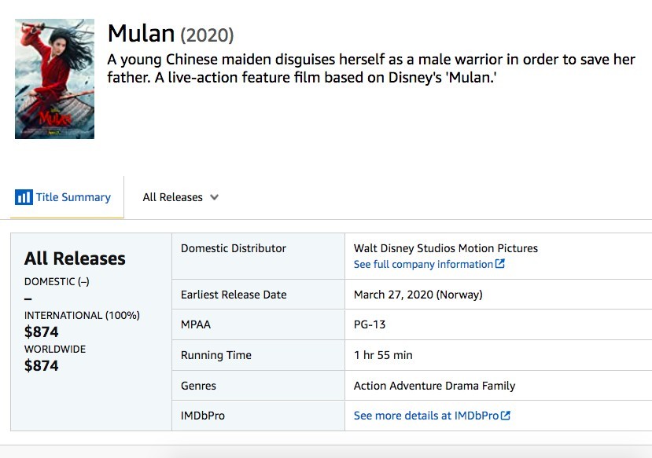Click Walt Disney Studios Motion Pictures text
Viewport: 652px width, 458px height.
(446, 248)
